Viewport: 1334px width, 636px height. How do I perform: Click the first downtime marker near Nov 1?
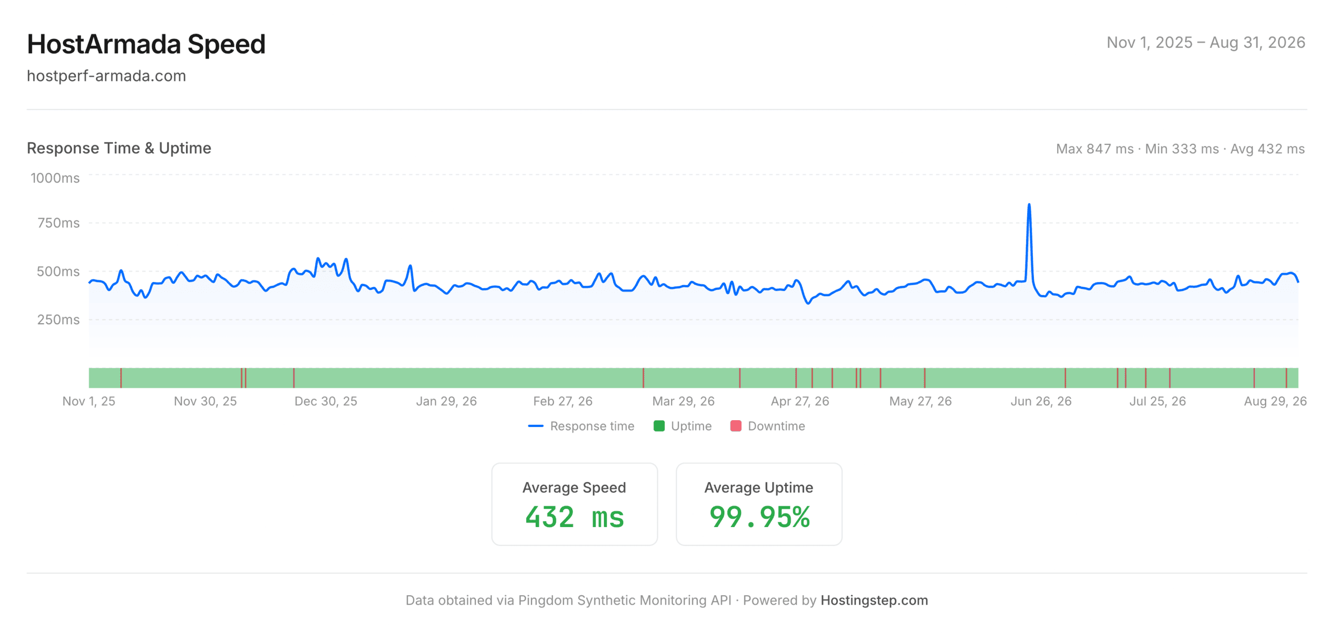[121, 378]
